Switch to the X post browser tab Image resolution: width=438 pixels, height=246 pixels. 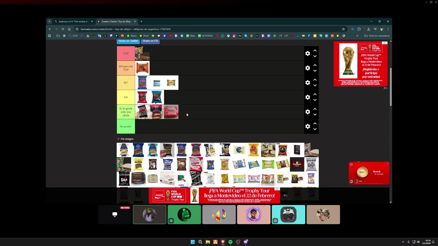point(74,22)
